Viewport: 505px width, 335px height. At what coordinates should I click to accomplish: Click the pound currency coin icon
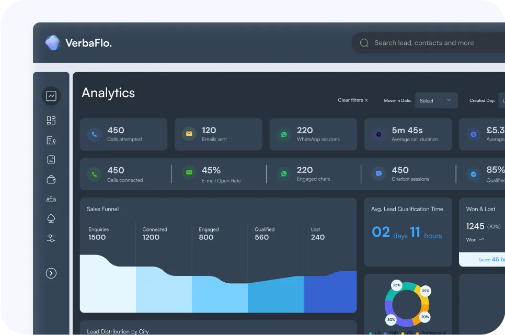tap(474, 134)
